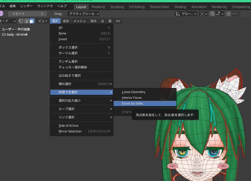Select Interior Faces in submenu

point(145,98)
